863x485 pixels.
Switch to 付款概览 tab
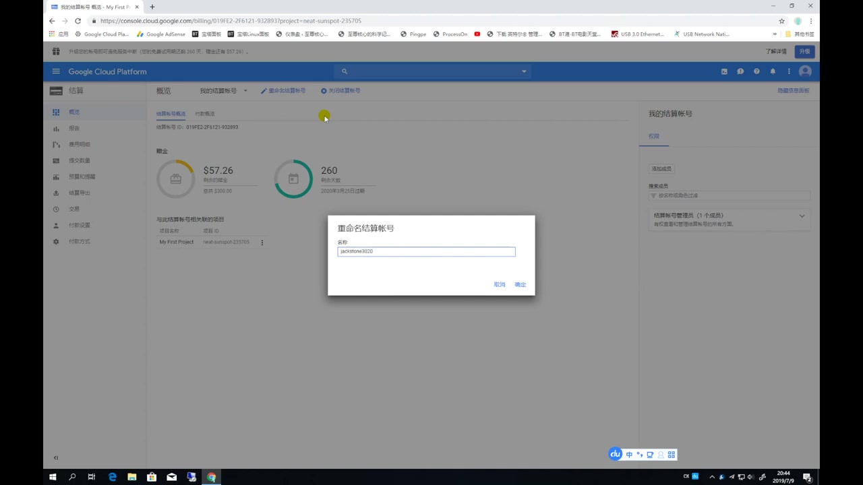(x=205, y=114)
